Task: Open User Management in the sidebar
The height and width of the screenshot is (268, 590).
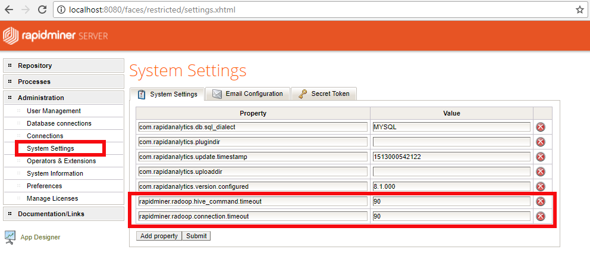Action: coord(54,111)
